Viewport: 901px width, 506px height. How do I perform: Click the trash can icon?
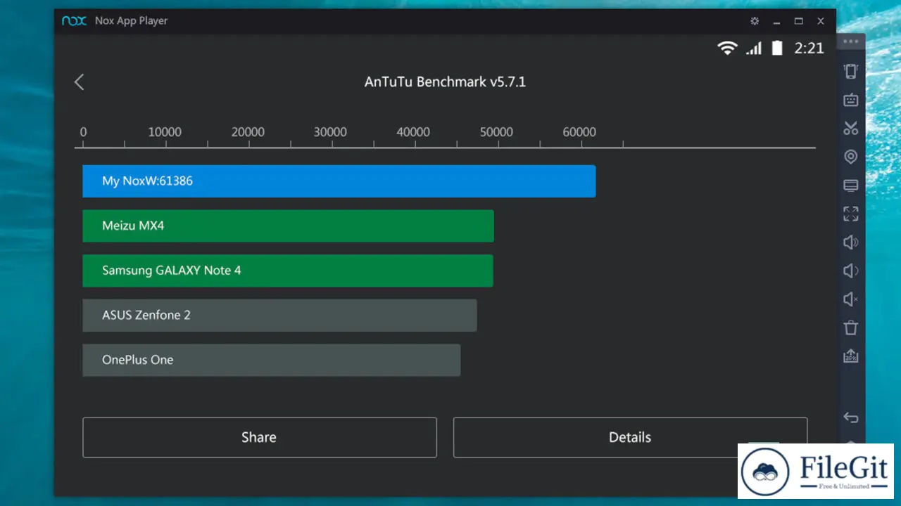coord(851,327)
